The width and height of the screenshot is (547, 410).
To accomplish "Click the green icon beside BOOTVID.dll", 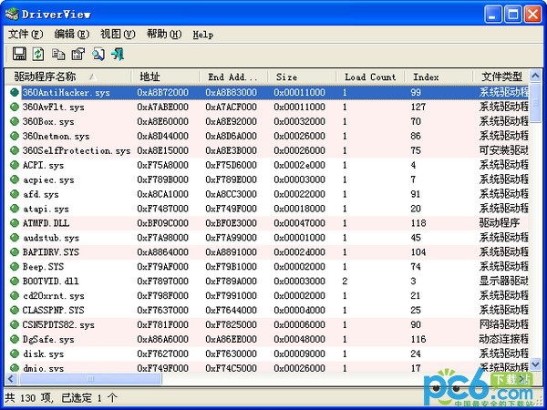I will [15, 281].
